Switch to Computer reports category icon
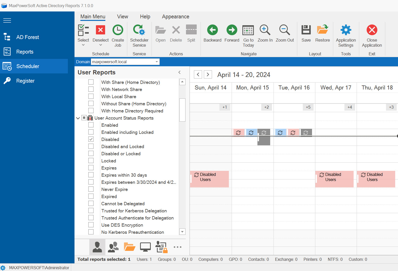The width and height of the screenshot is (398, 271). (x=145, y=247)
